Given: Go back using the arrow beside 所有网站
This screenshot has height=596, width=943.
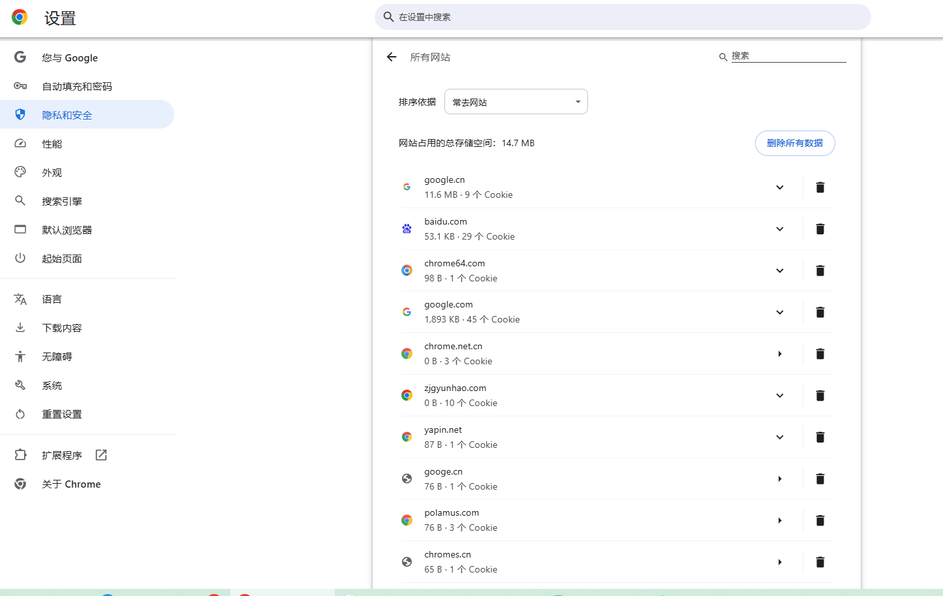Looking at the screenshot, I should pyautogui.click(x=392, y=57).
